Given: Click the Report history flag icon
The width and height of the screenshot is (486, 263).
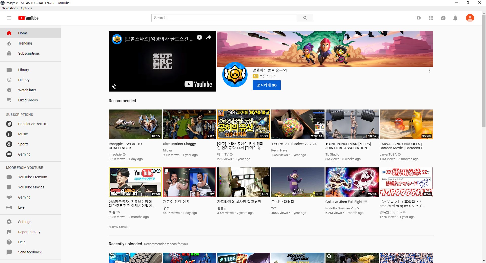Looking at the screenshot, I should click(x=9, y=232).
